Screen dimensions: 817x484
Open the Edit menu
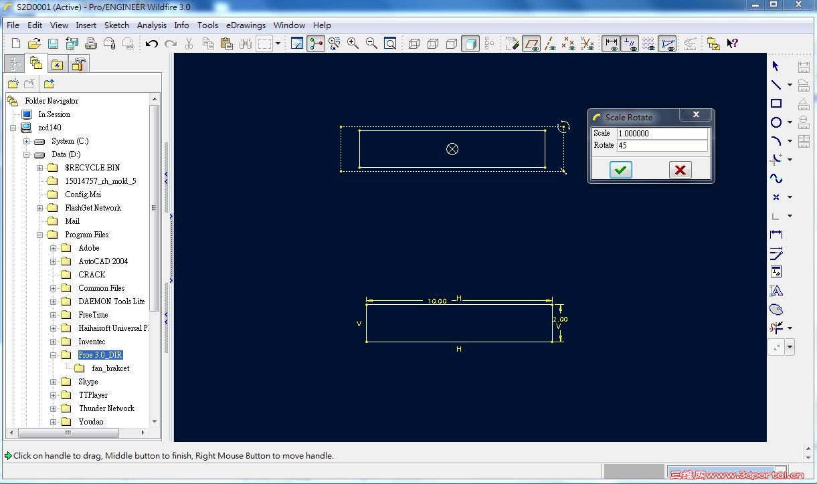pos(35,25)
